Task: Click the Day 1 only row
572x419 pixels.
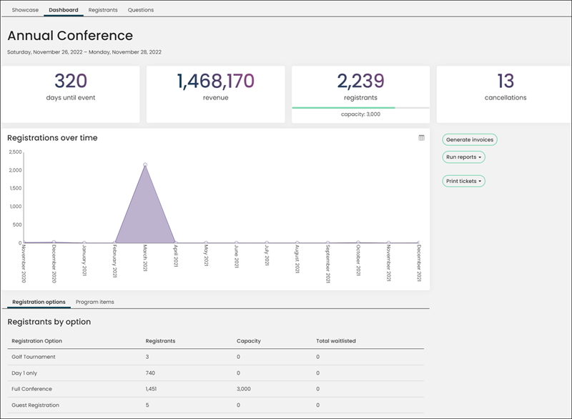Action: click(x=216, y=373)
